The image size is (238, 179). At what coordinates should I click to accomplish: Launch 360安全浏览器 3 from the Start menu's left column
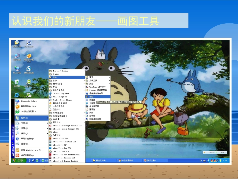coord(31,111)
